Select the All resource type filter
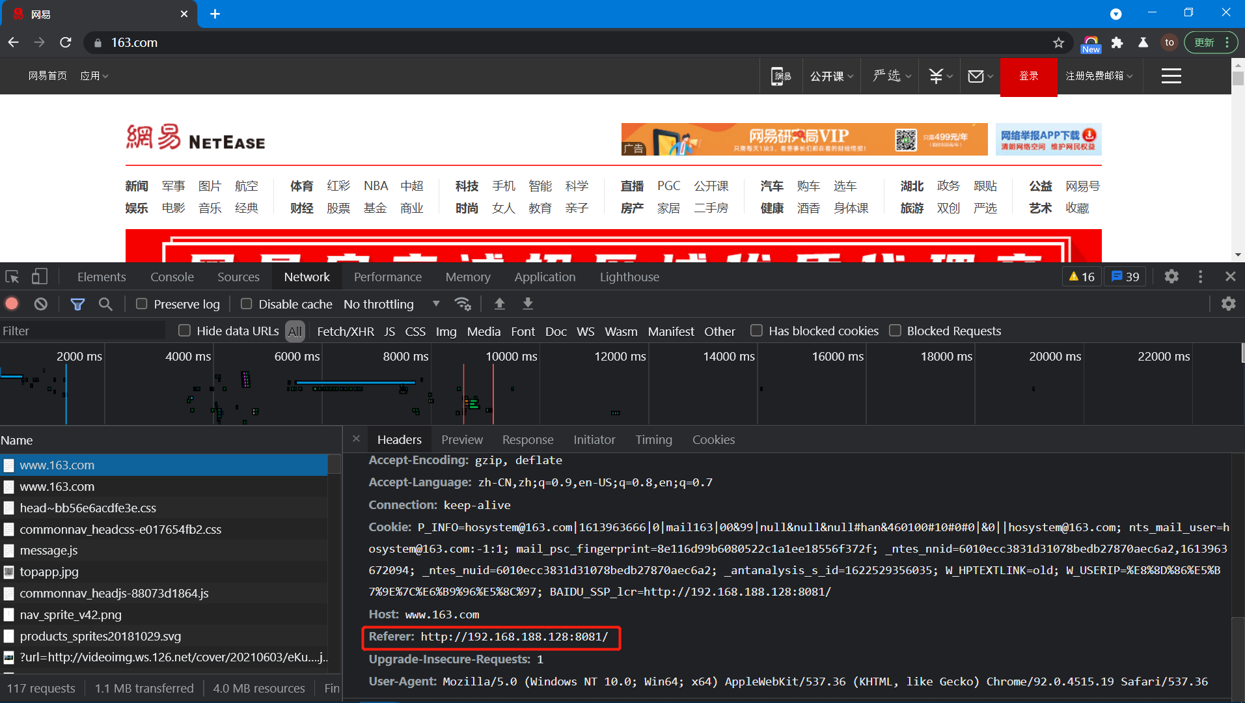The height and width of the screenshot is (703, 1245). [x=295, y=331]
